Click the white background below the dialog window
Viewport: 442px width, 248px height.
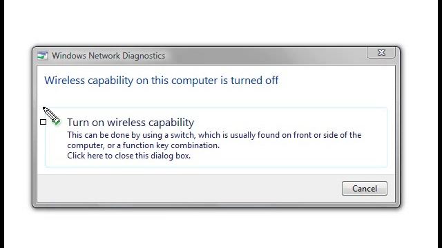tap(221, 228)
